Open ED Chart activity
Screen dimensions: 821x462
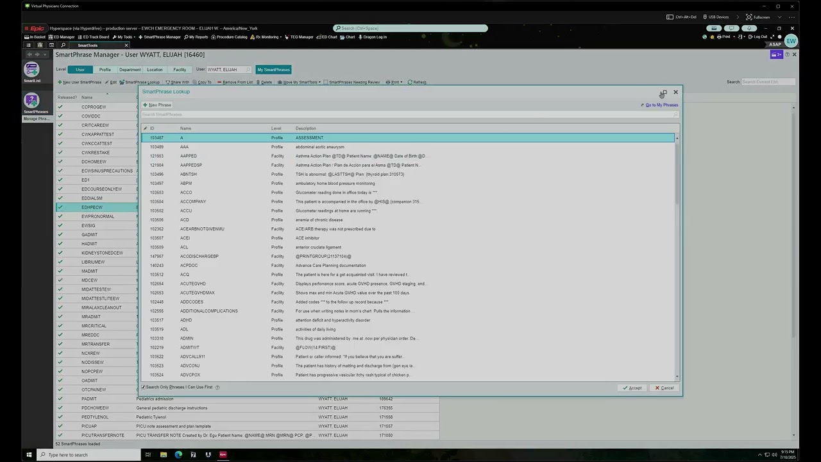327,37
